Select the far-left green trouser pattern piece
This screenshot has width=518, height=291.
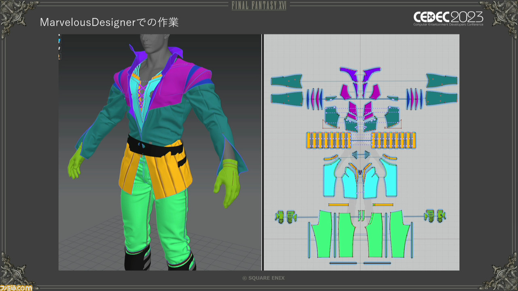coord(323,234)
